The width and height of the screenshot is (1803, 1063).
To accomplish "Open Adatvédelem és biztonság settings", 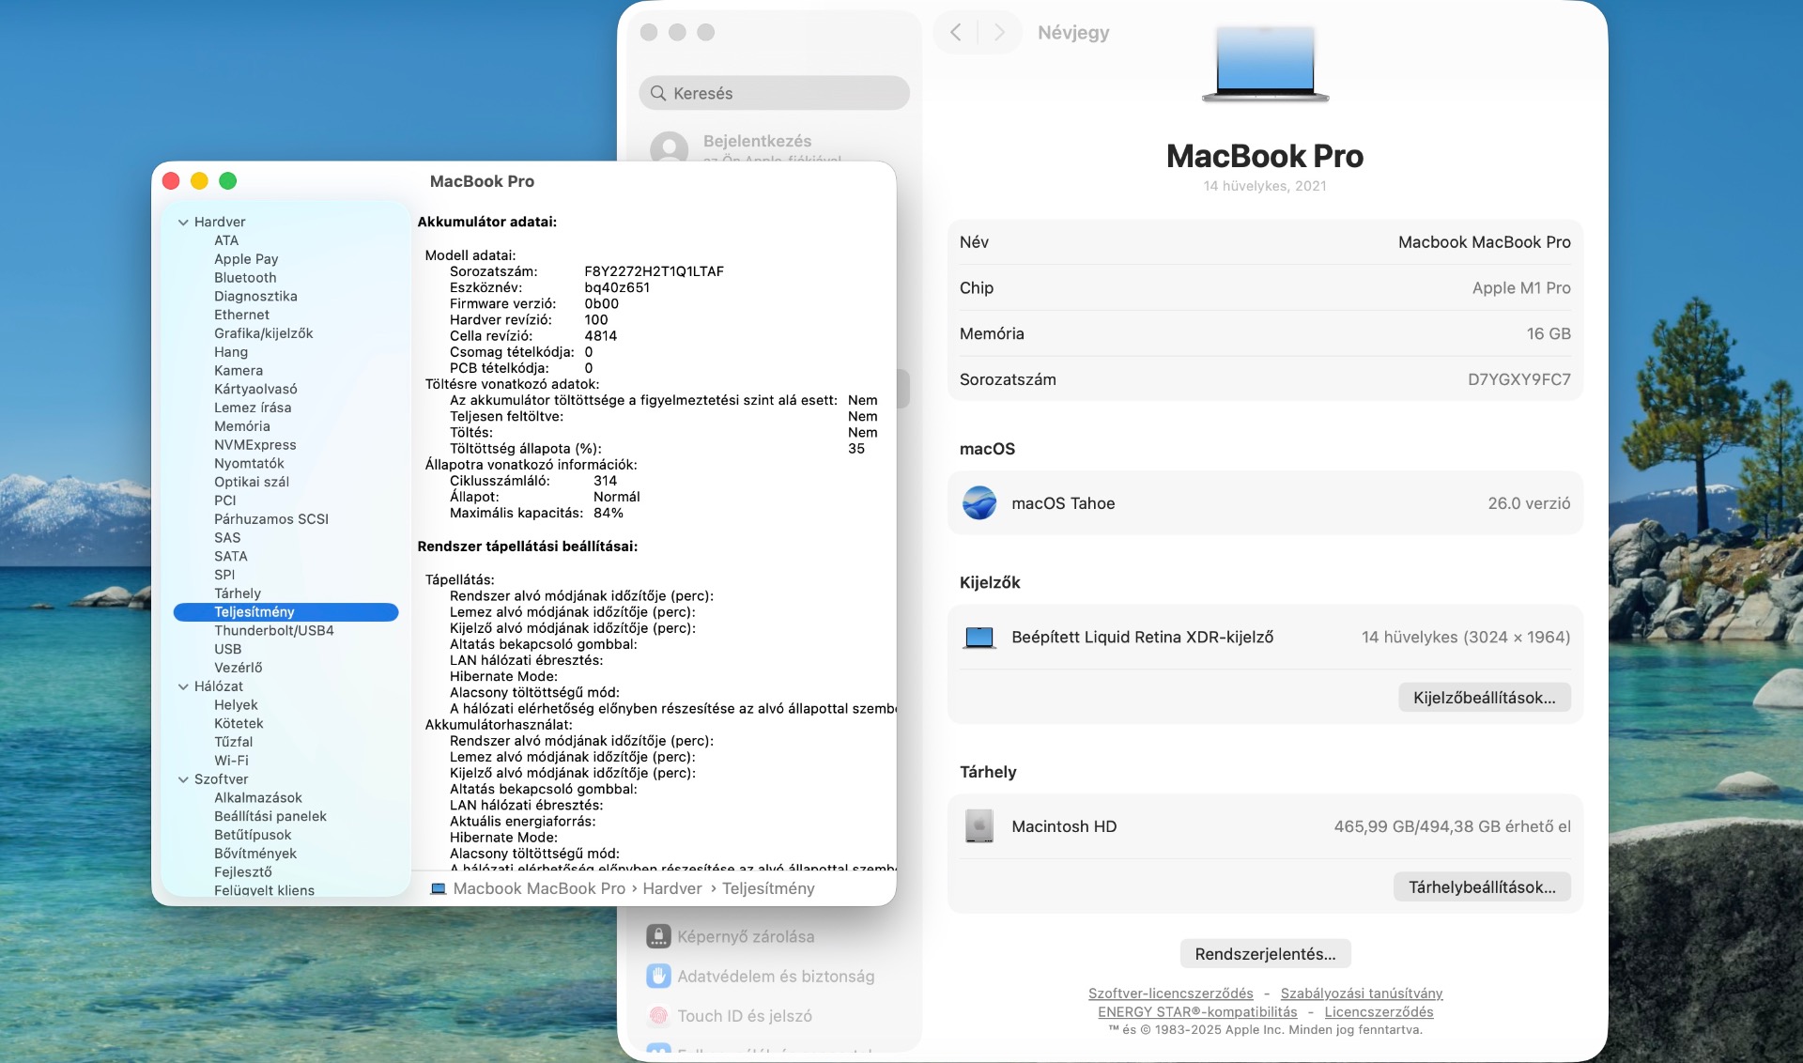I will pyautogui.click(x=775, y=977).
